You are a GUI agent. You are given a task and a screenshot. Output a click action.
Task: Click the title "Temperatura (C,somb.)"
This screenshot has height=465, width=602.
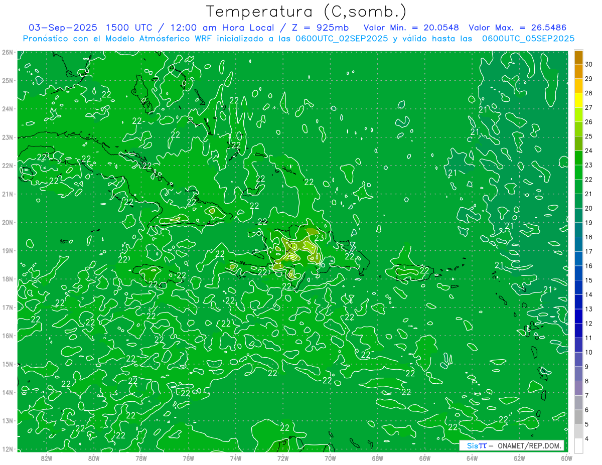[307, 12]
